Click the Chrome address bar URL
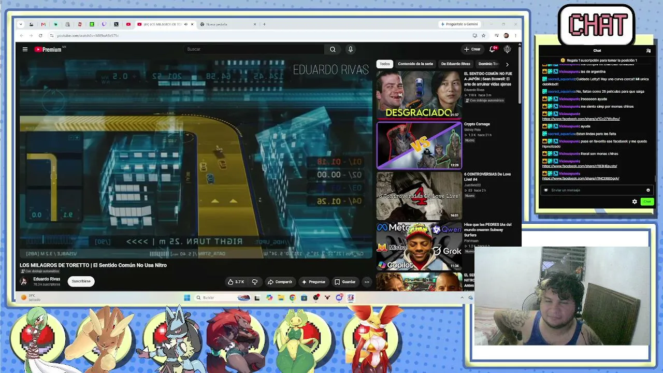 (x=88, y=36)
